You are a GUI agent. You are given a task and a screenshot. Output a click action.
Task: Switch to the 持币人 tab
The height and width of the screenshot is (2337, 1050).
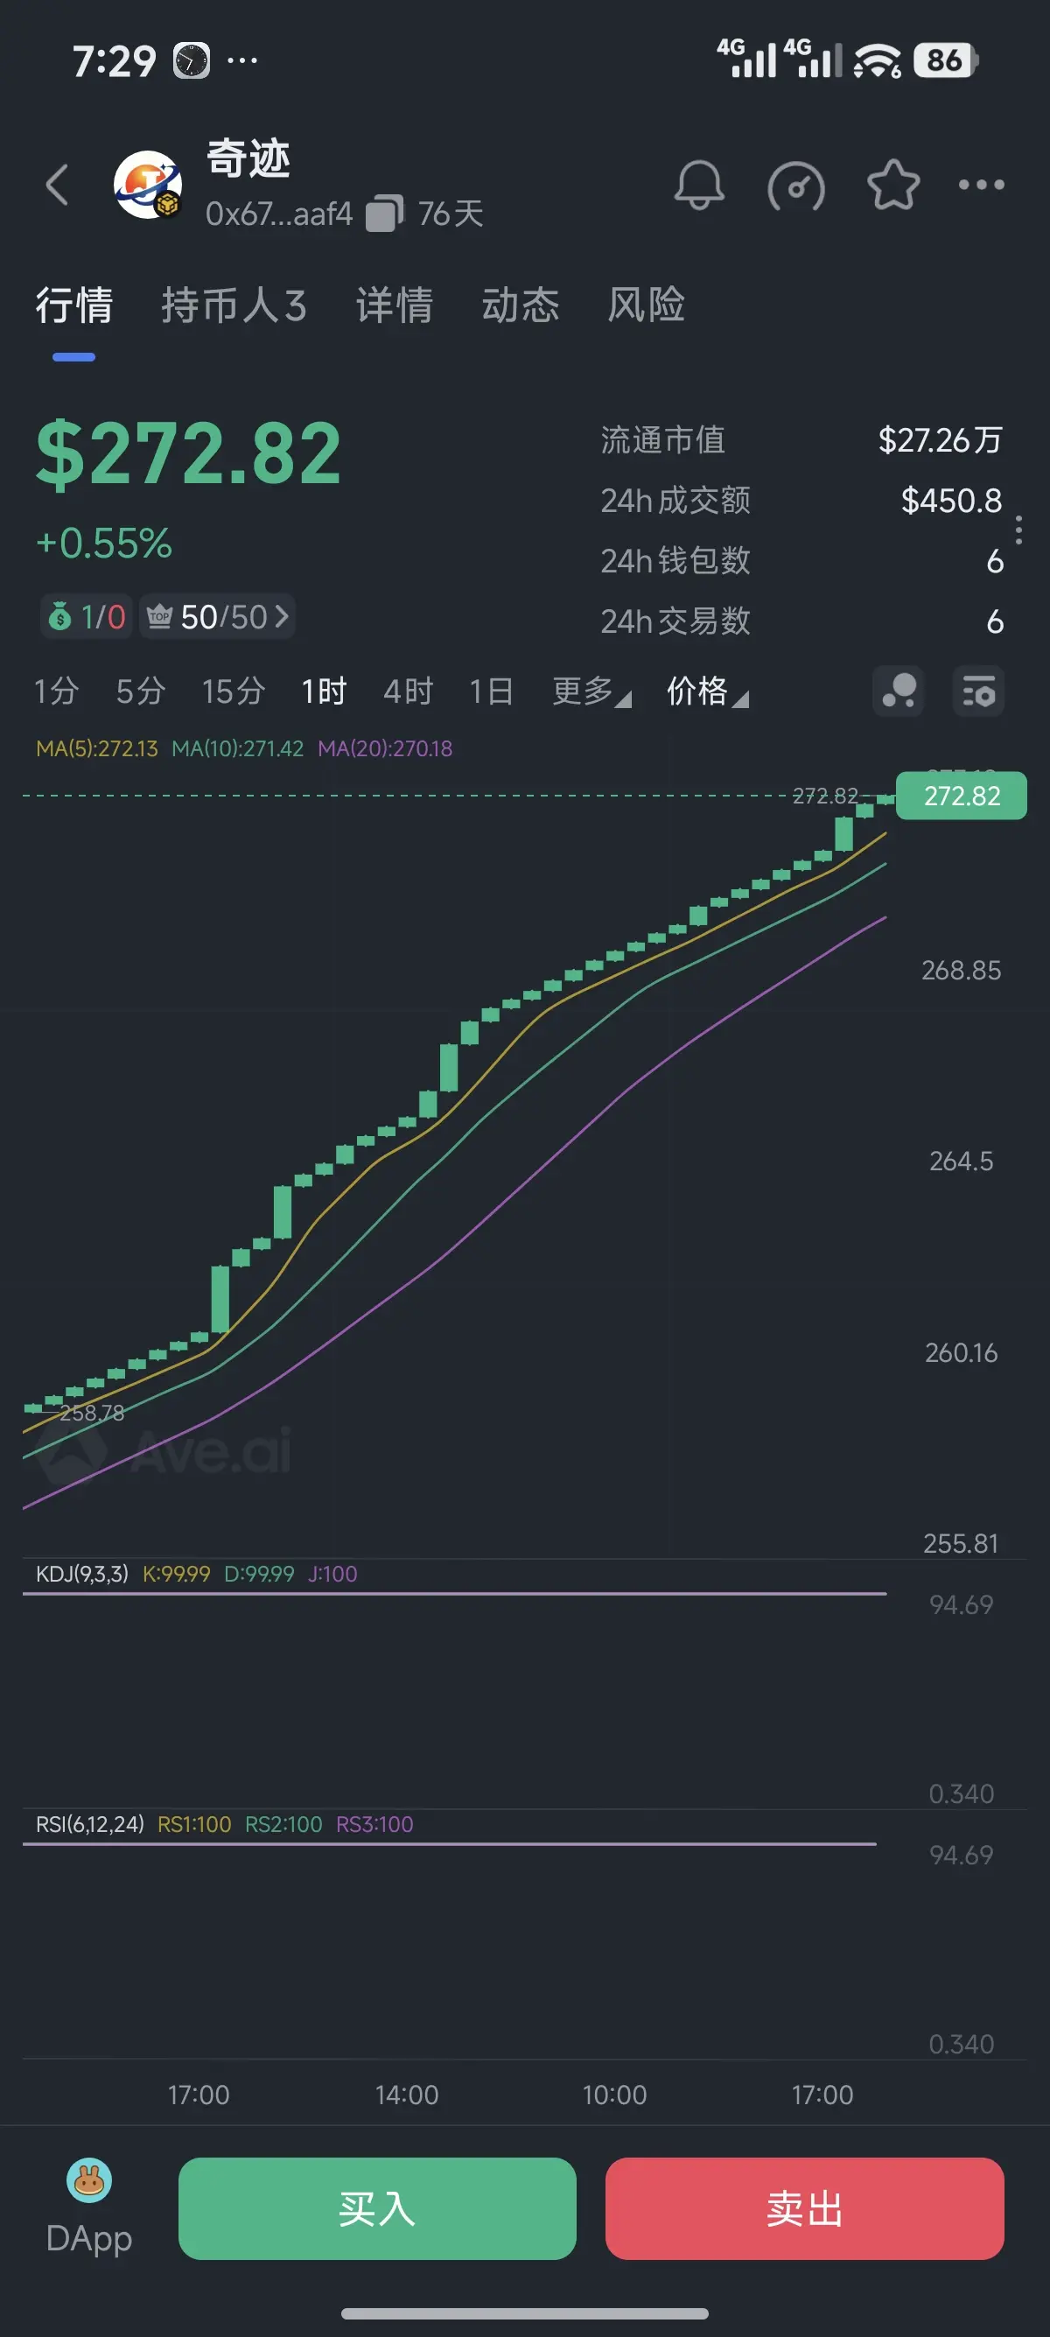234,305
